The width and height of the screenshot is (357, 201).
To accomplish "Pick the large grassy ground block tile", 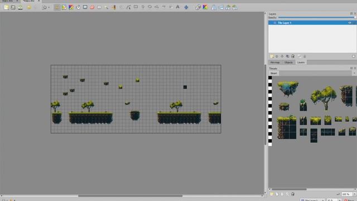I will click(287, 127).
